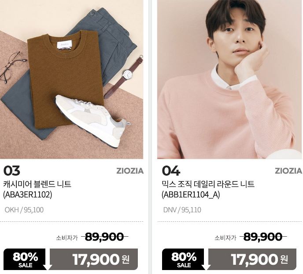Click the 80% SALE badge on item 04
Image resolution: width=303 pixels, height=274 pixels.
click(184, 260)
